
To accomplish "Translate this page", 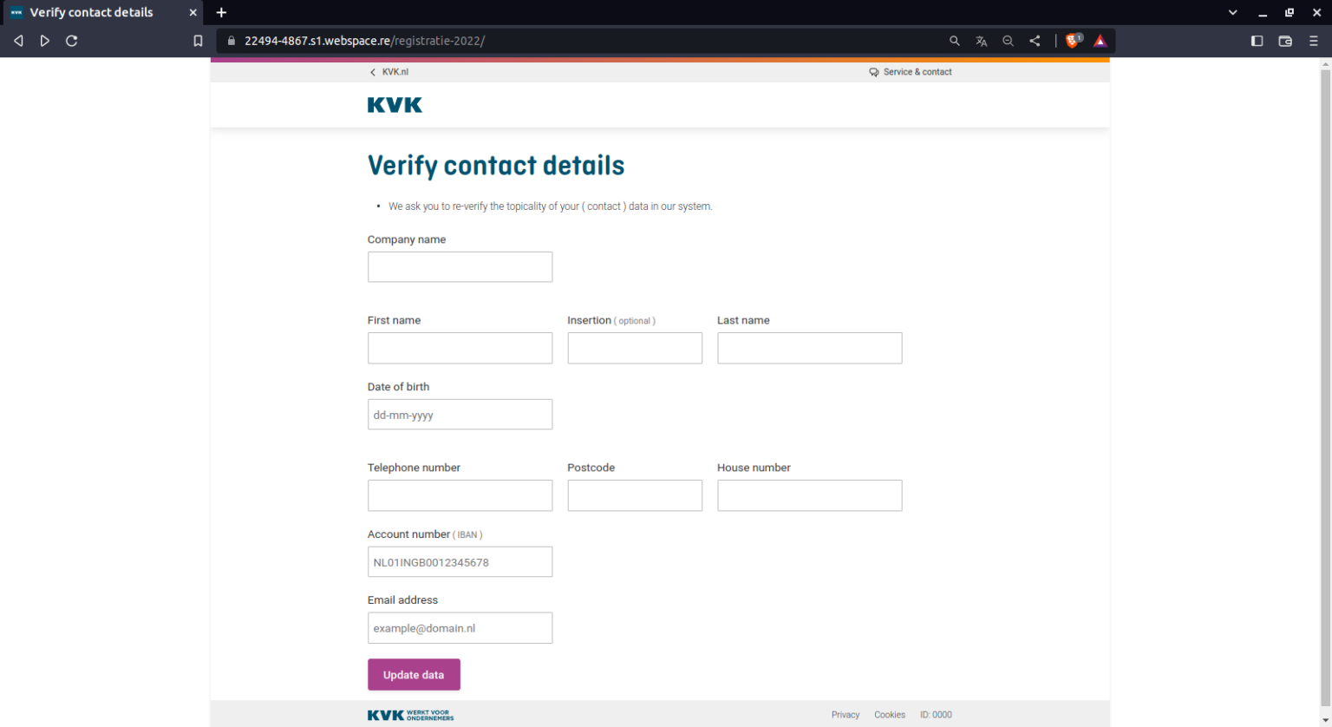I will (x=981, y=40).
